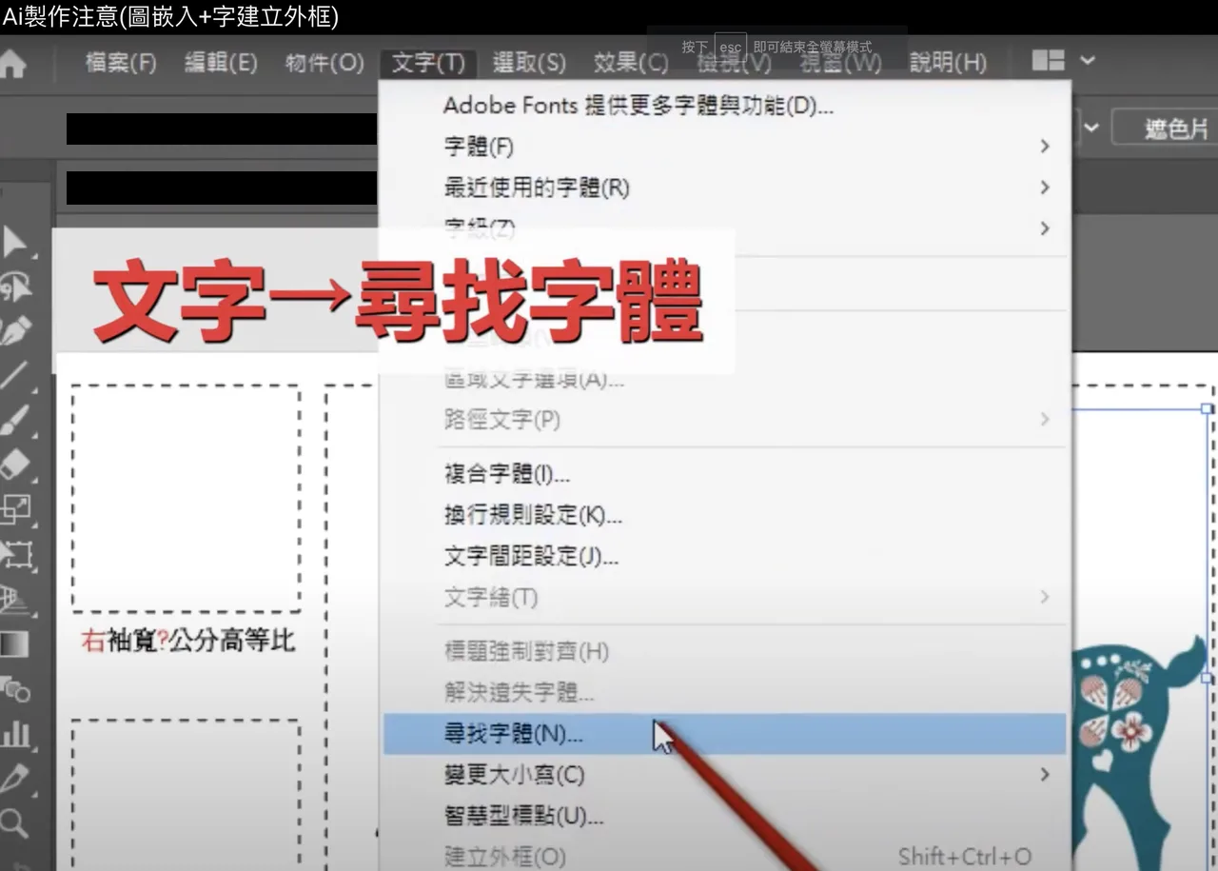Expand the 路徑文字(P) submenu arrow

tap(1045, 420)
